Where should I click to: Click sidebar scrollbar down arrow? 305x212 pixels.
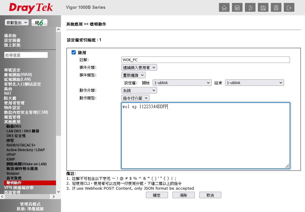(x=58, y=191)
